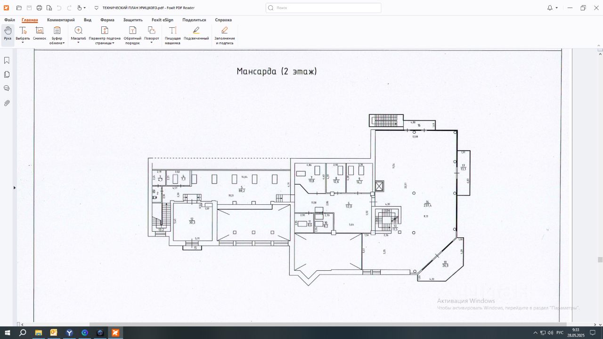Select the Hand (Рука) tool
Image resolution: width=603 pixels, height=339 pixels.
click(x=8, y=34)
